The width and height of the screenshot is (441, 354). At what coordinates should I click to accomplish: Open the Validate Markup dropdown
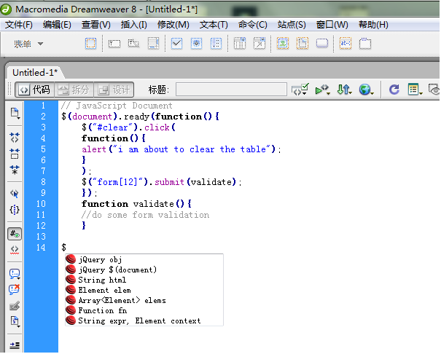pos(322,90)
